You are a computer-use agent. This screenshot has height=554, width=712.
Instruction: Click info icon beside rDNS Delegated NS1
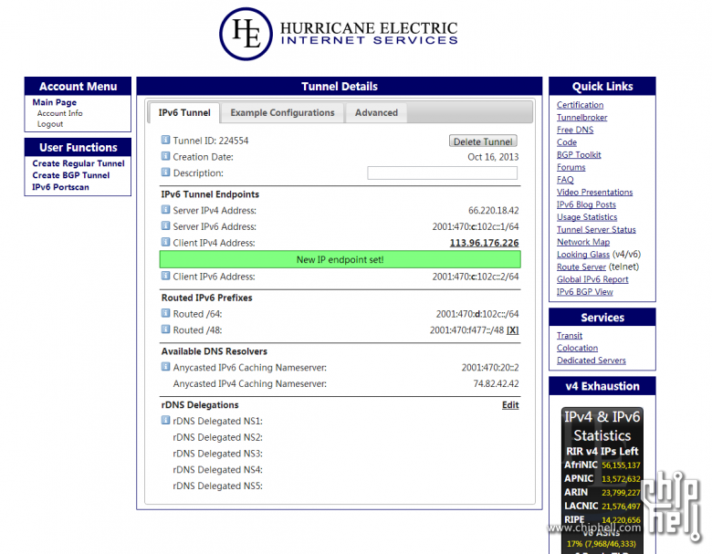click(166, 421)
